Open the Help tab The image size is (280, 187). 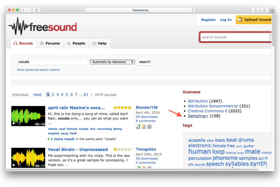click(100, 43)
